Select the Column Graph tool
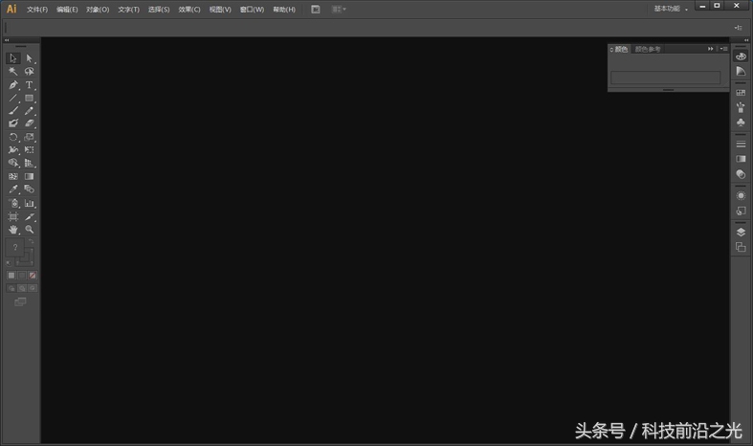The width and height of the screenshot is (753, 446). point(30,203)
